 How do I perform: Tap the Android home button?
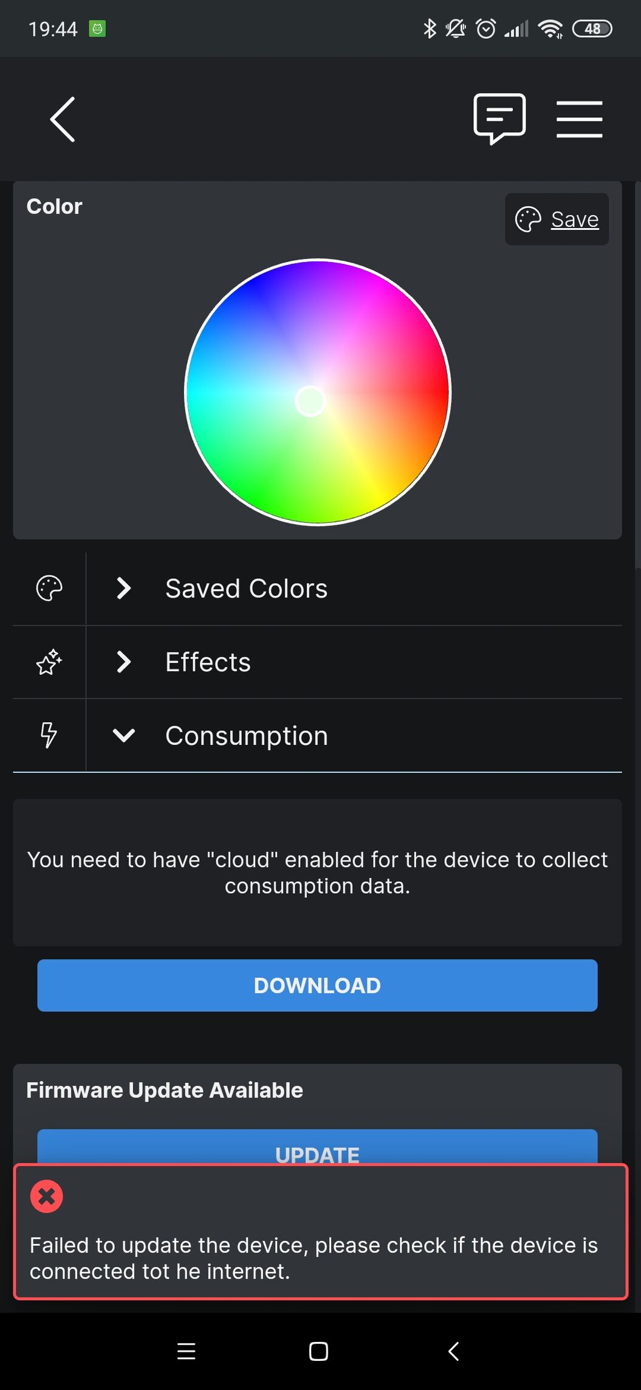[x=318, y=1351]
